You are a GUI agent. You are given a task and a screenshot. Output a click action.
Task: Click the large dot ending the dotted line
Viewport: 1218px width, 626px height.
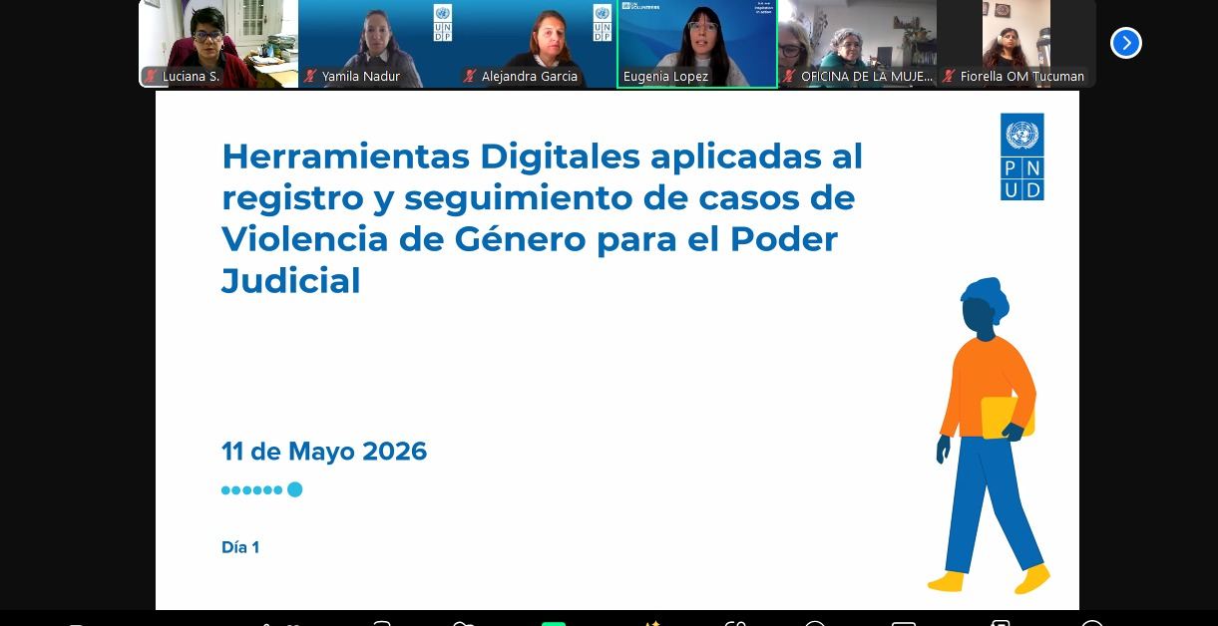click(x=294, y=489)
